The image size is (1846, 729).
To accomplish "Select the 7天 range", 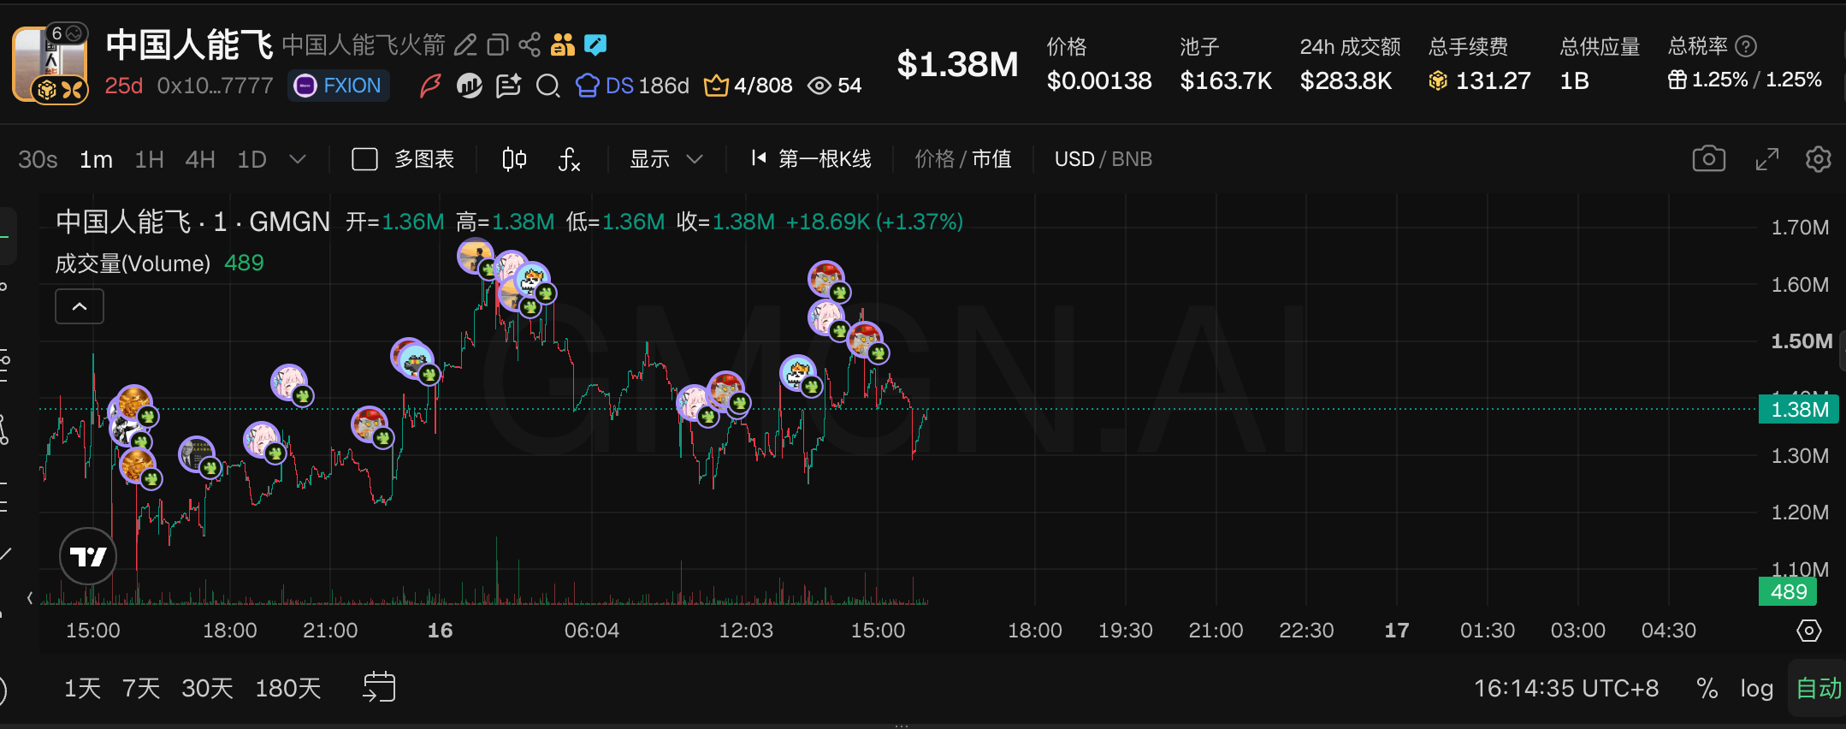I will click(x=141, y=688).
